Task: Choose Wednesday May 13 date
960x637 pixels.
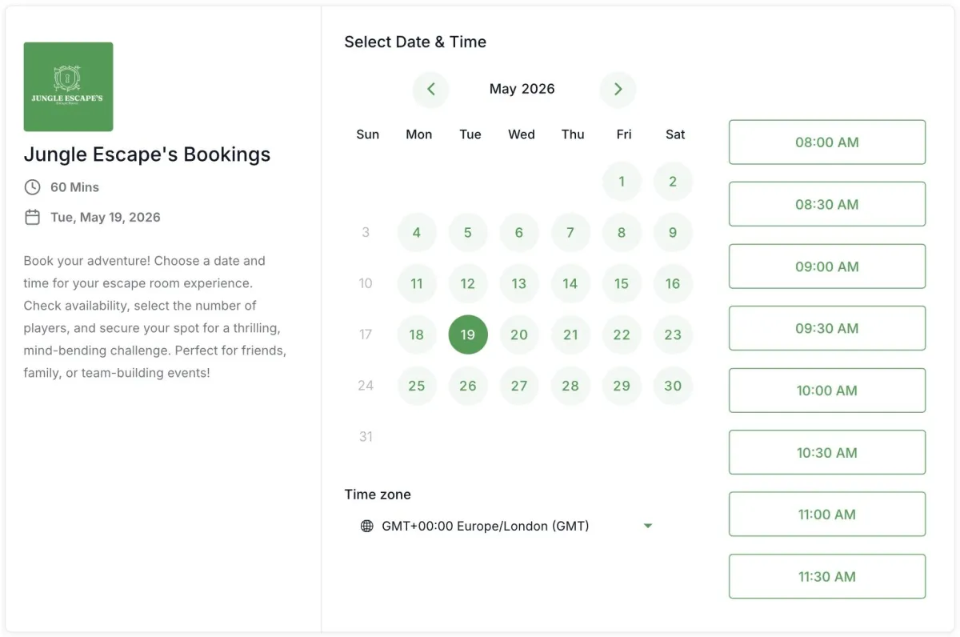Action: click(x=519, y=283)
